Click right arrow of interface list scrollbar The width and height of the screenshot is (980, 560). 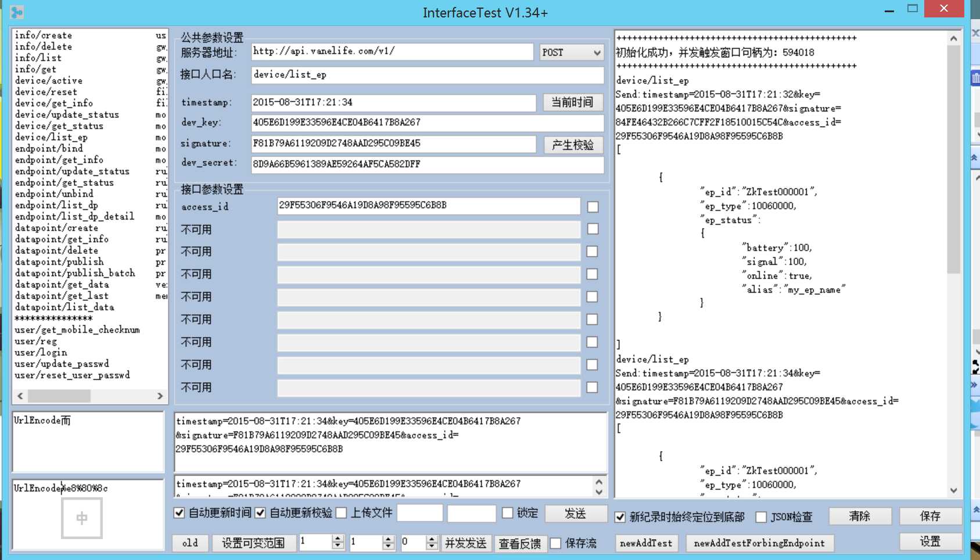tap(160, 396)
